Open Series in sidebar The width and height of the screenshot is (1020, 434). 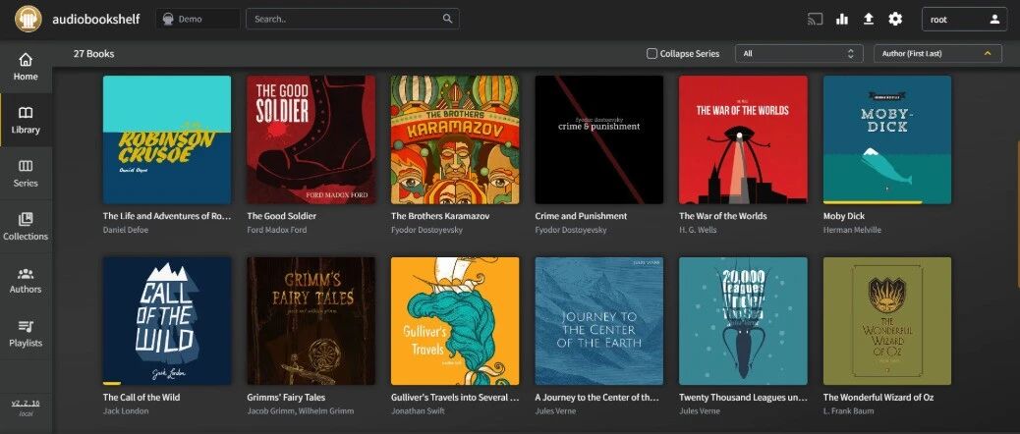26,174
